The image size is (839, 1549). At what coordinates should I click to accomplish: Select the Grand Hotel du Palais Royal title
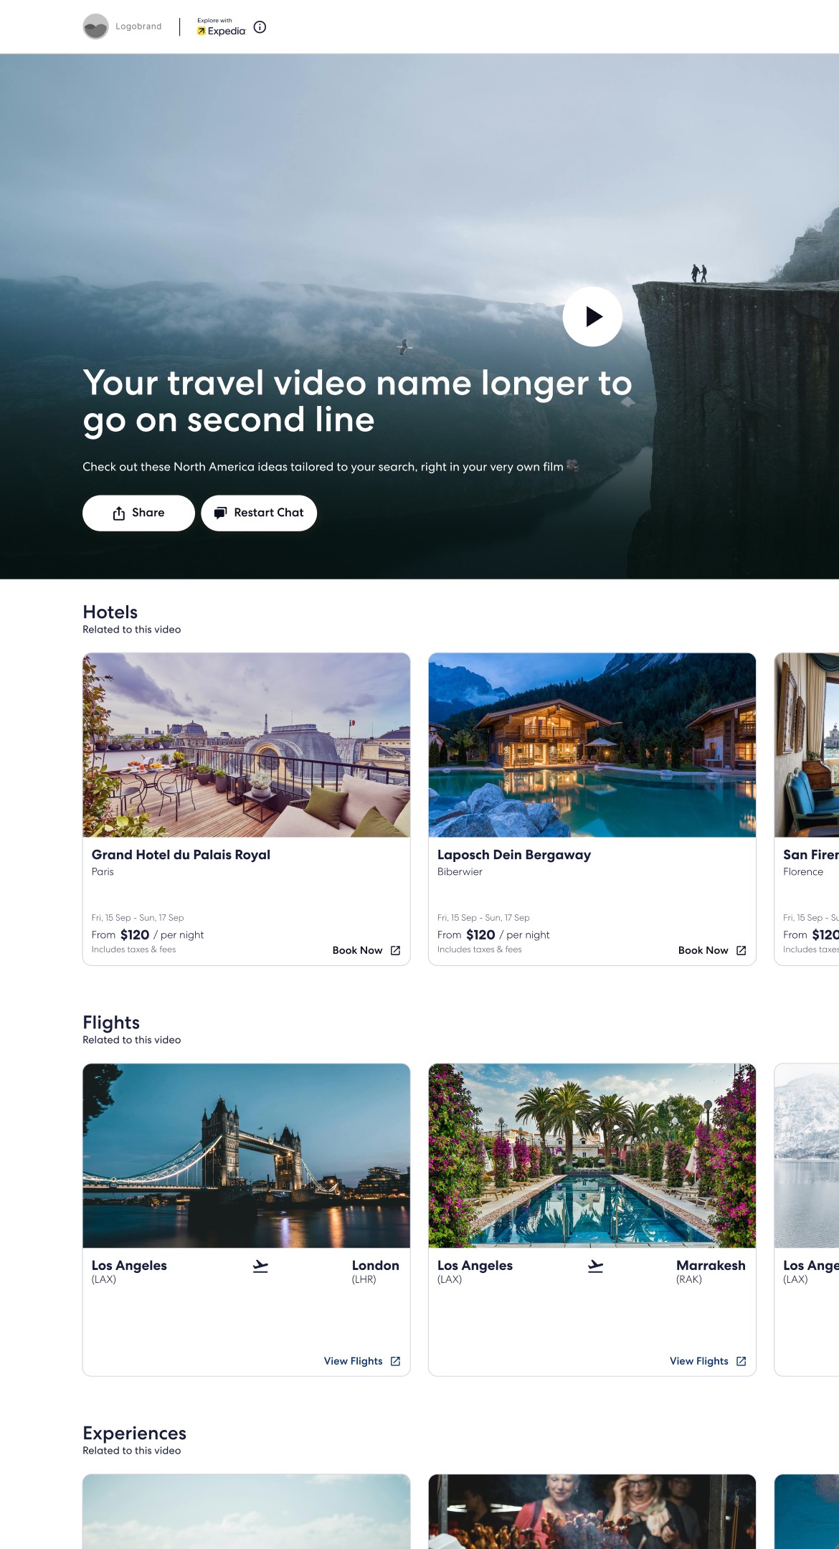(x=181, y=855)
